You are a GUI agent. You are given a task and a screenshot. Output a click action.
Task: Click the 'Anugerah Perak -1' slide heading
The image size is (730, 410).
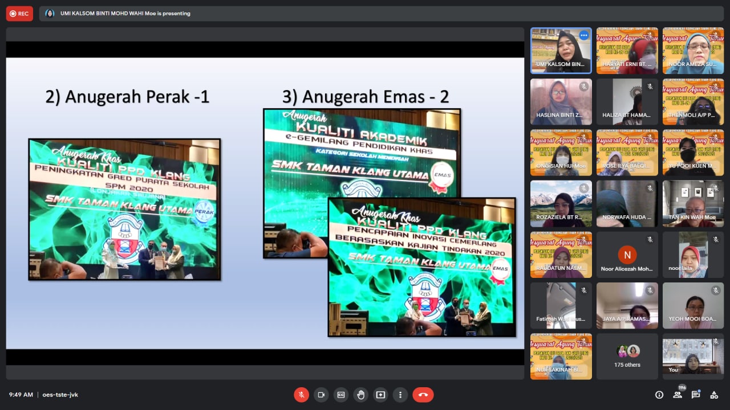127,97
